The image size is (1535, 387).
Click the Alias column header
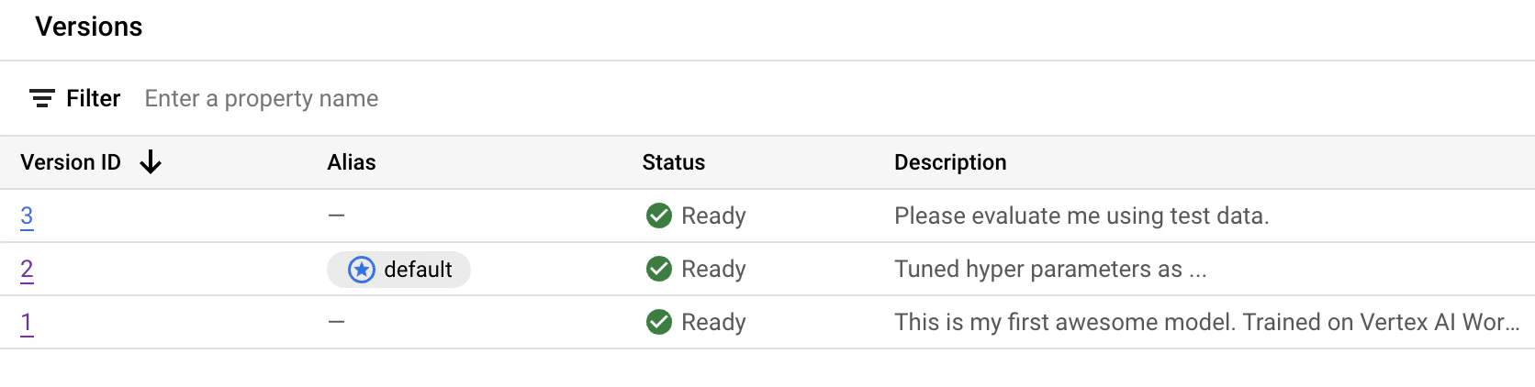click(352, 162)
